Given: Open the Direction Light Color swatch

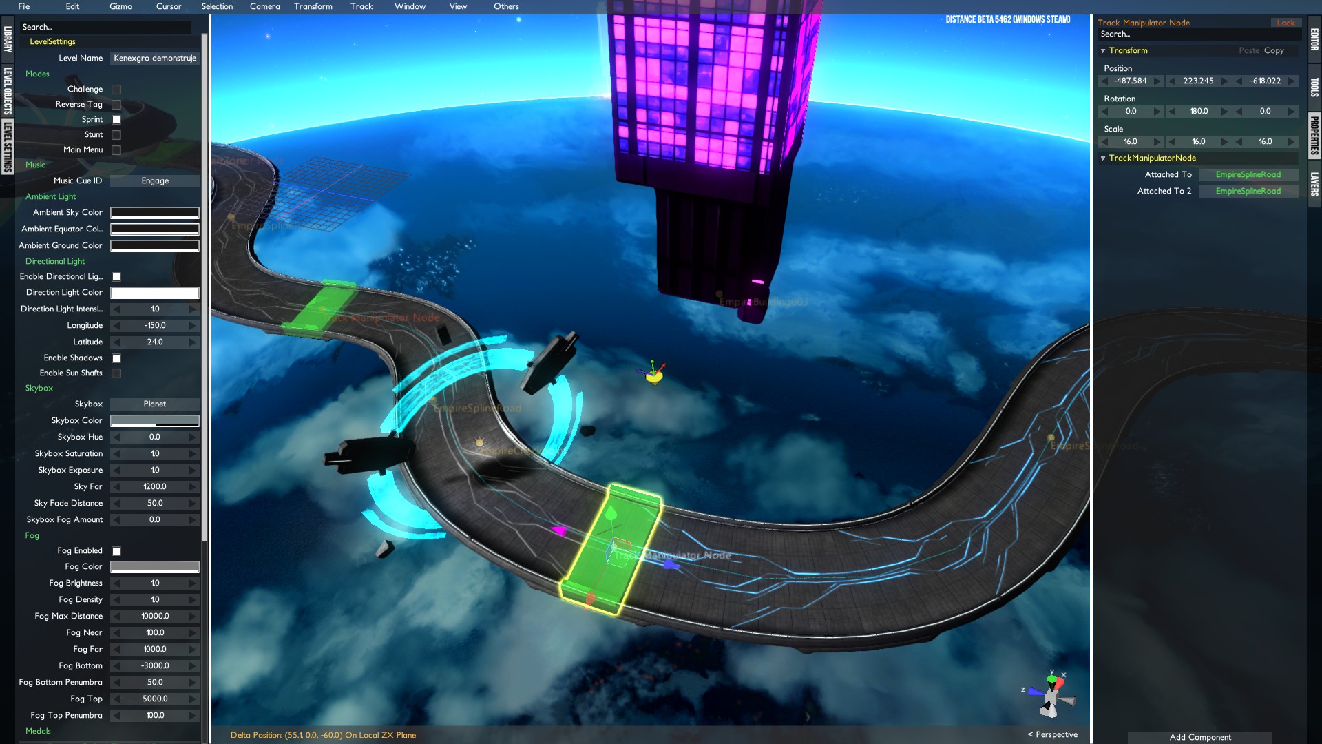Looking at the screenshot, I should pyautogui.click(x=155, y=293).
